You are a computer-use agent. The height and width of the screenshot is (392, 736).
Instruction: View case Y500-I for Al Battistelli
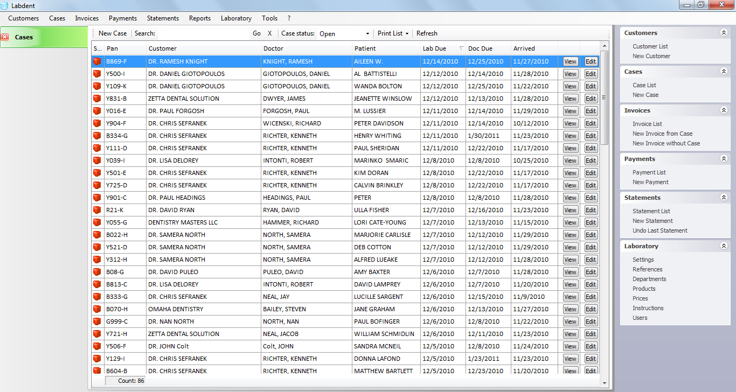[x=571, y=74]
